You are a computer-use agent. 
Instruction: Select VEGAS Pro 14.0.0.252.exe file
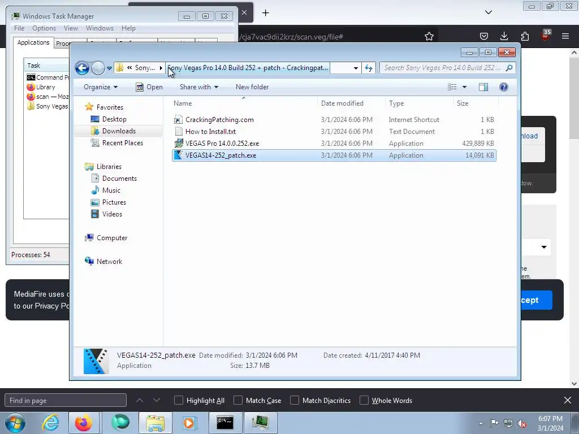point(222,143)
